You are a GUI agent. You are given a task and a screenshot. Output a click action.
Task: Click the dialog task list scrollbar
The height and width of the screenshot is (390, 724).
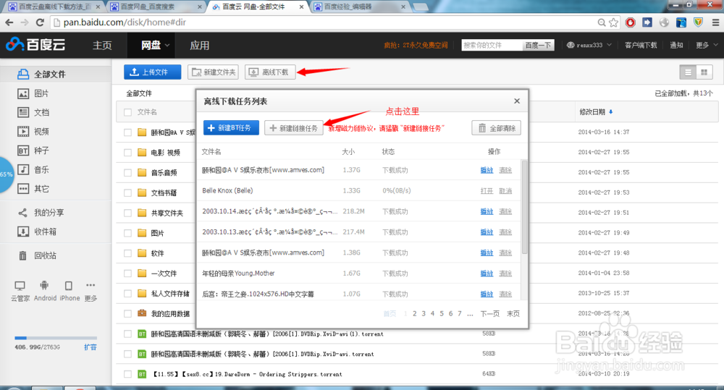pos(524,207)
